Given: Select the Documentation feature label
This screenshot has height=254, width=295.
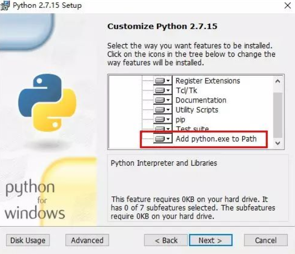Looking at the screenshot, I should [x=201, y=100].
